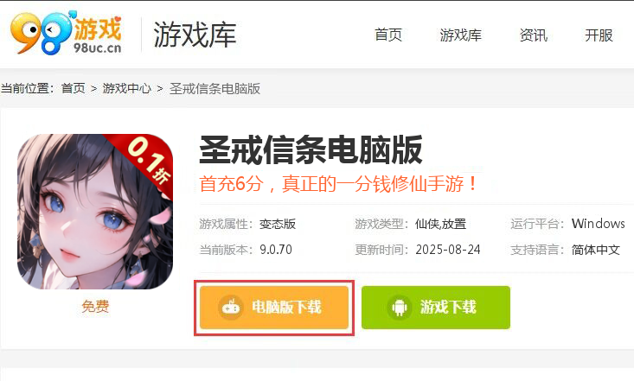Screen dimensions: 634x381
Task: Click the Android robot icon on green button
Action: tap(400, 308)
